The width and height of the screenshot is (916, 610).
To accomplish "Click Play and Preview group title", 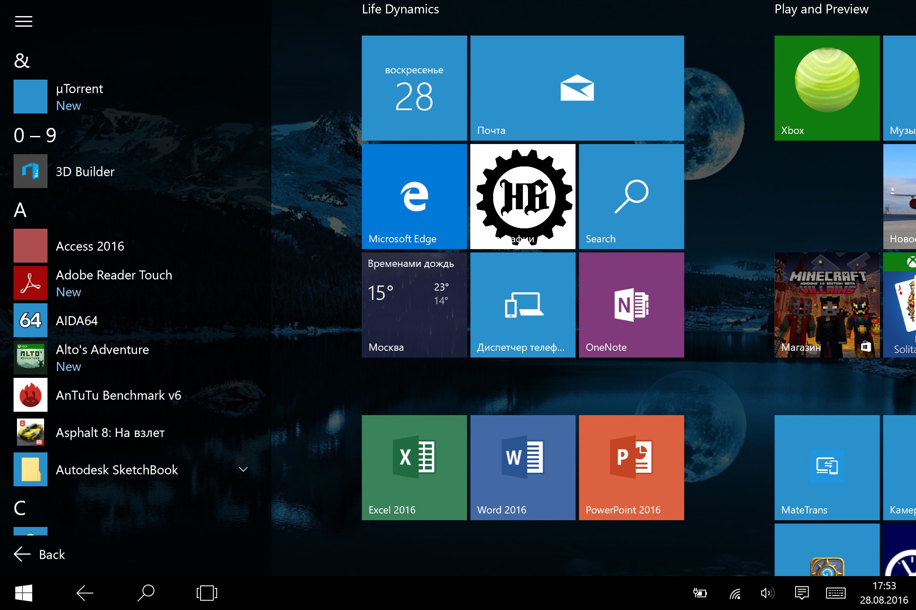I will [x=821, y=9].
